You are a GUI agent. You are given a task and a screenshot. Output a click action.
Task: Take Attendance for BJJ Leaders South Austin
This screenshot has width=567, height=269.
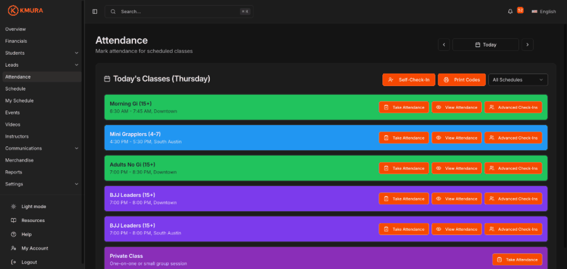pos(404,229)
